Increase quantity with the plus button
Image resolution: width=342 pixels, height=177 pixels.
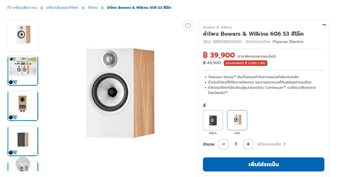click(x=248, y=144)
